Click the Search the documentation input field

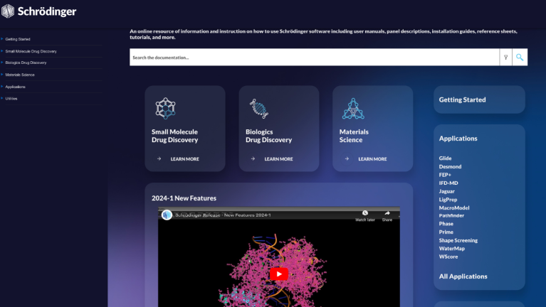pyautogui.click(x=315, y=58)
